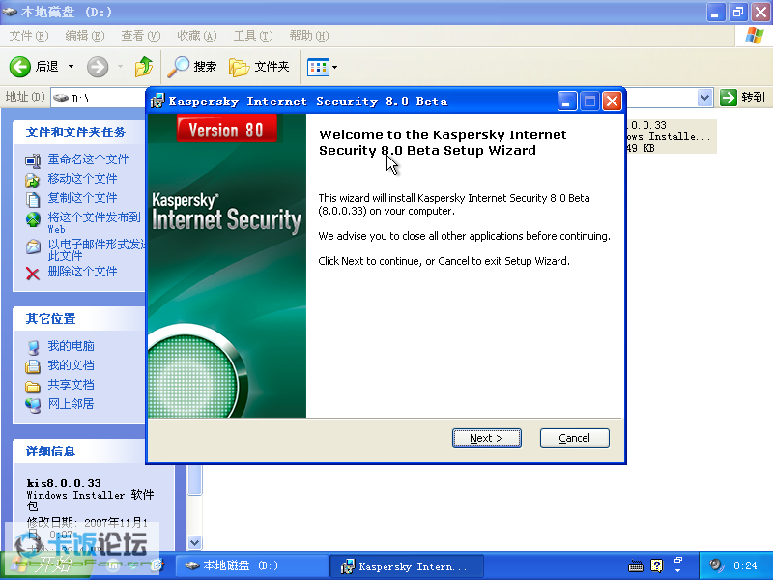Open the 文件(F) menu
Screen dimensions: 773x580
[x=29, y=36]
